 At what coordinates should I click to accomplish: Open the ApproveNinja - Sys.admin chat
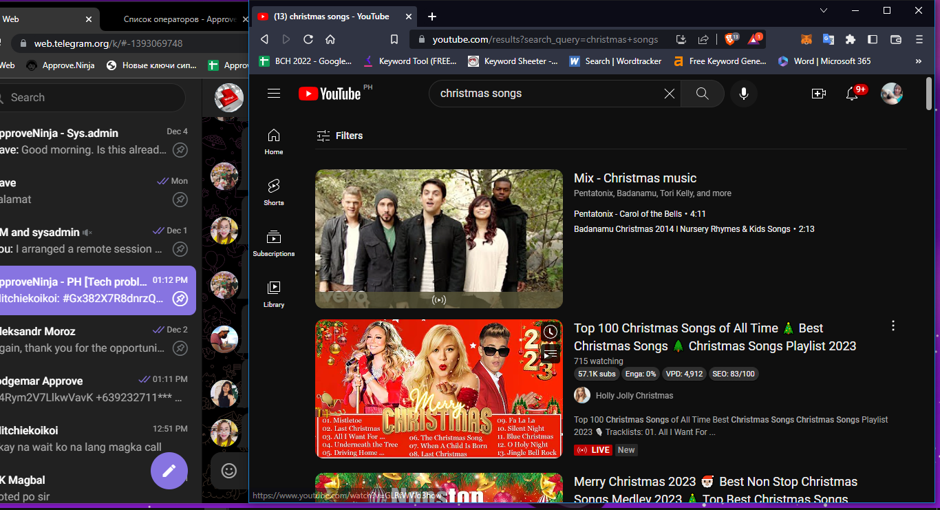(98, 141)
